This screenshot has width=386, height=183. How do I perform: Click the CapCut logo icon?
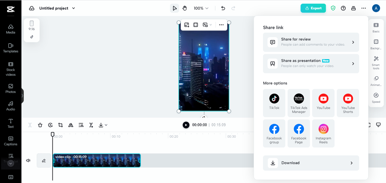pyautogui.click(x=11, y=10)
